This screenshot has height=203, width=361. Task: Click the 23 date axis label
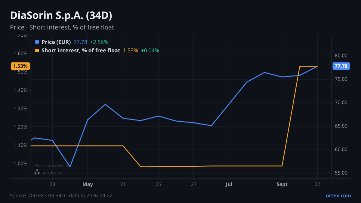tap(52, 184)
